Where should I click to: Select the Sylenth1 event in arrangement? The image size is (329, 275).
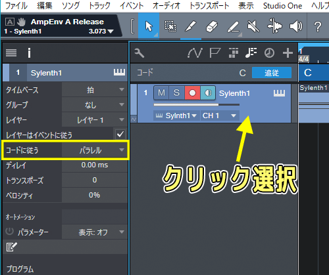(314, 103)
